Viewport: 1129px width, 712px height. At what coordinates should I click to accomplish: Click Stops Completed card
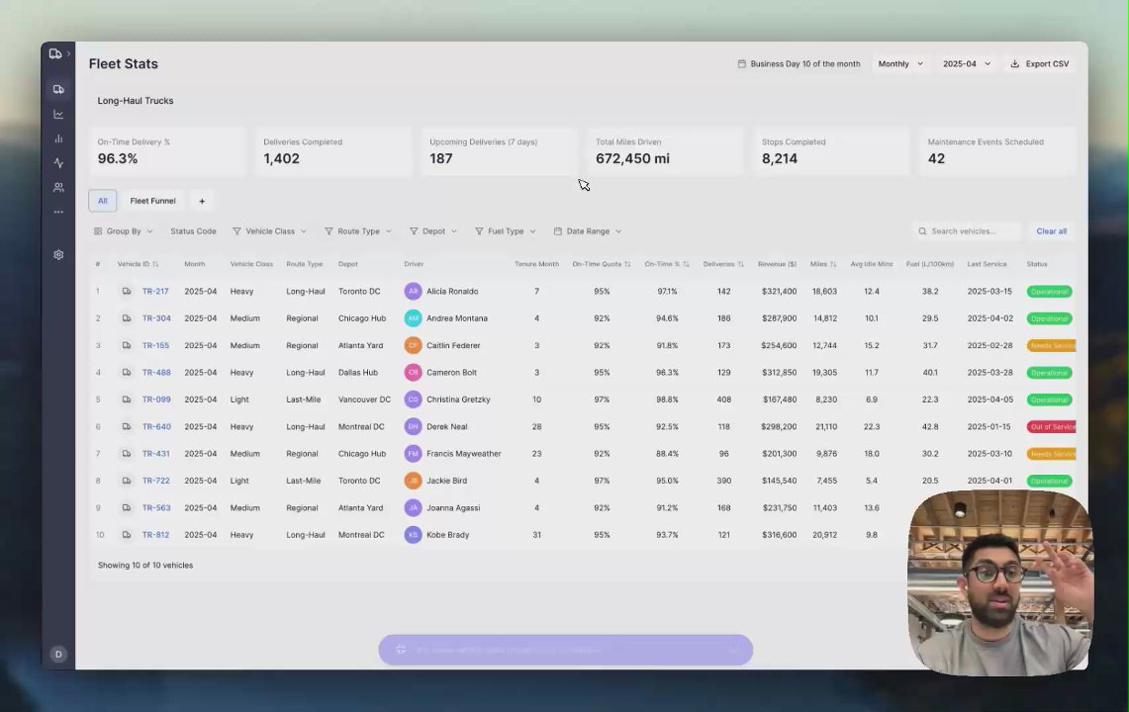[831, 151]
